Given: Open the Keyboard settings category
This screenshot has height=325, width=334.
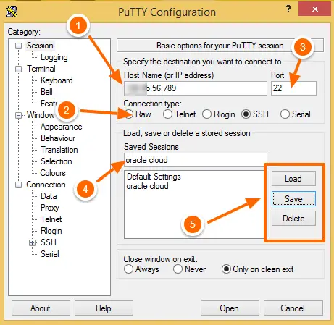Looking at the screenshot, I should [x=57, y=80].
